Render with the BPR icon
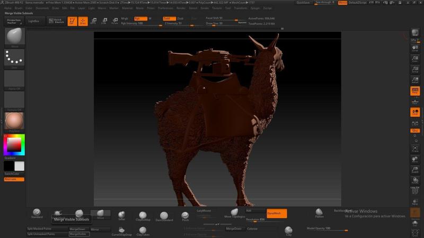The image size is (424, 238). pyautogui.click(x=415, y=33)
